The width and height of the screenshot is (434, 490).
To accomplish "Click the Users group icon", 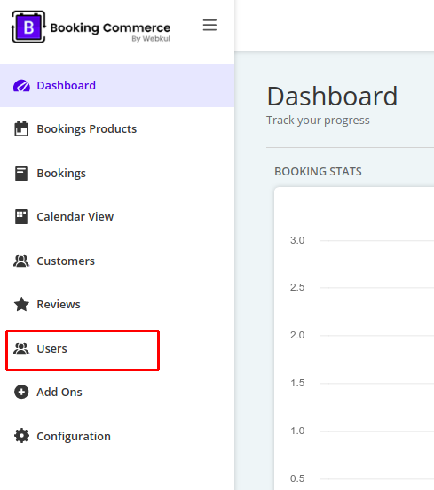I will click(21, 349).
